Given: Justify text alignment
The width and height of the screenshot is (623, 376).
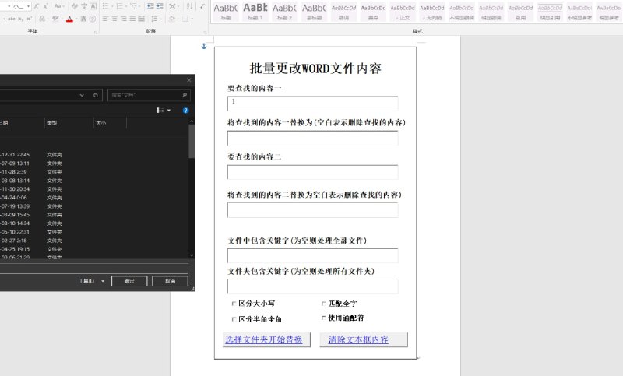Looking at the screenshot, I should 132,19.
